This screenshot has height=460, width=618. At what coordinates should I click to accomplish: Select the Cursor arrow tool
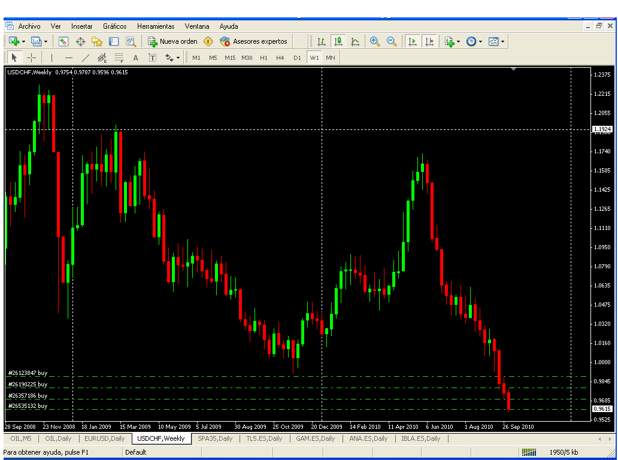click(x=14, y=58)
